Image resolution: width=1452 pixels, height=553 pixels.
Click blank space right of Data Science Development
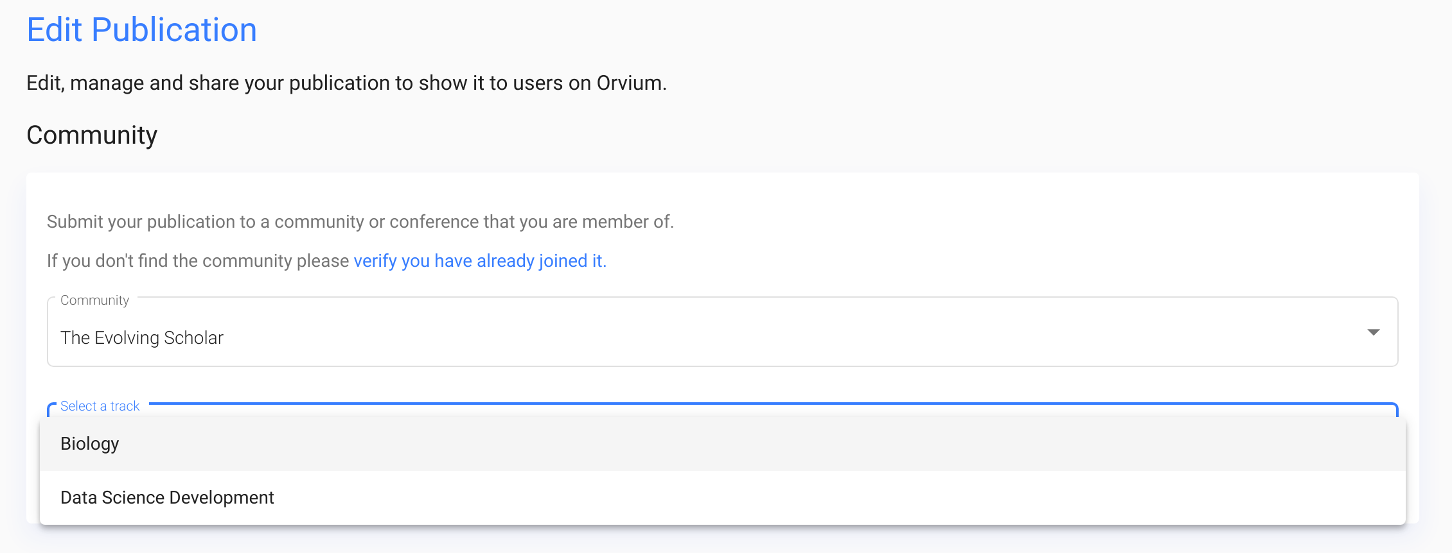pos(835,498)
